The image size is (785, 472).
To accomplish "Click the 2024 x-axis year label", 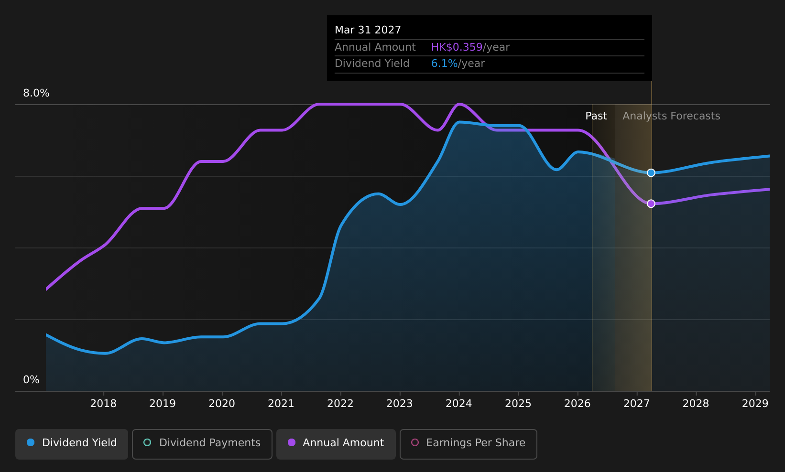I will (459, 404).
